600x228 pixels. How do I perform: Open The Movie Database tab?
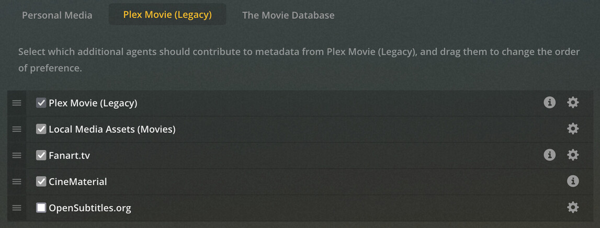coord(288,15)
